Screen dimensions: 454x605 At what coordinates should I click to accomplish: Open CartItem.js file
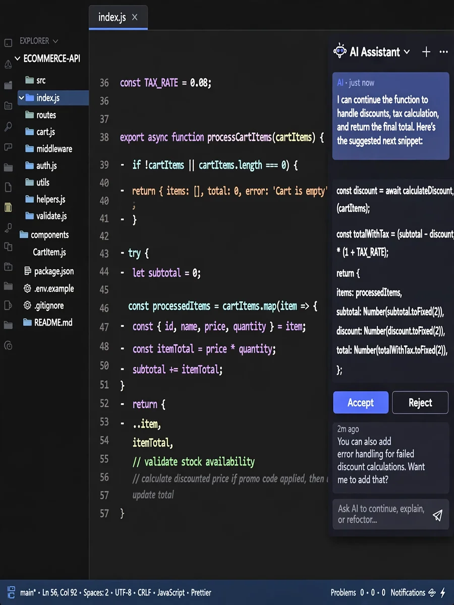[x=49, y=252]
